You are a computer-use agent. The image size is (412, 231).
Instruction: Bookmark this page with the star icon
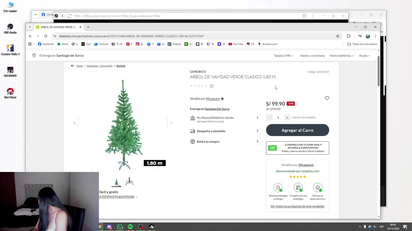pos(338,36)
